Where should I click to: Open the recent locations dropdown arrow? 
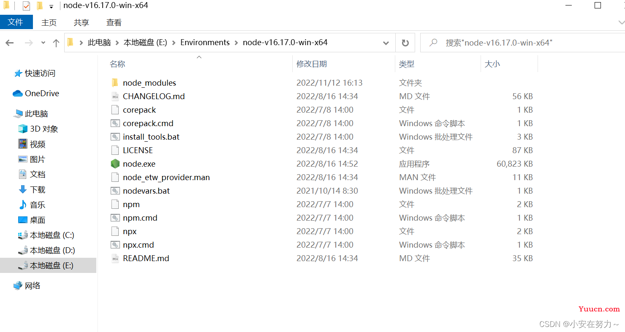(43, 43)
